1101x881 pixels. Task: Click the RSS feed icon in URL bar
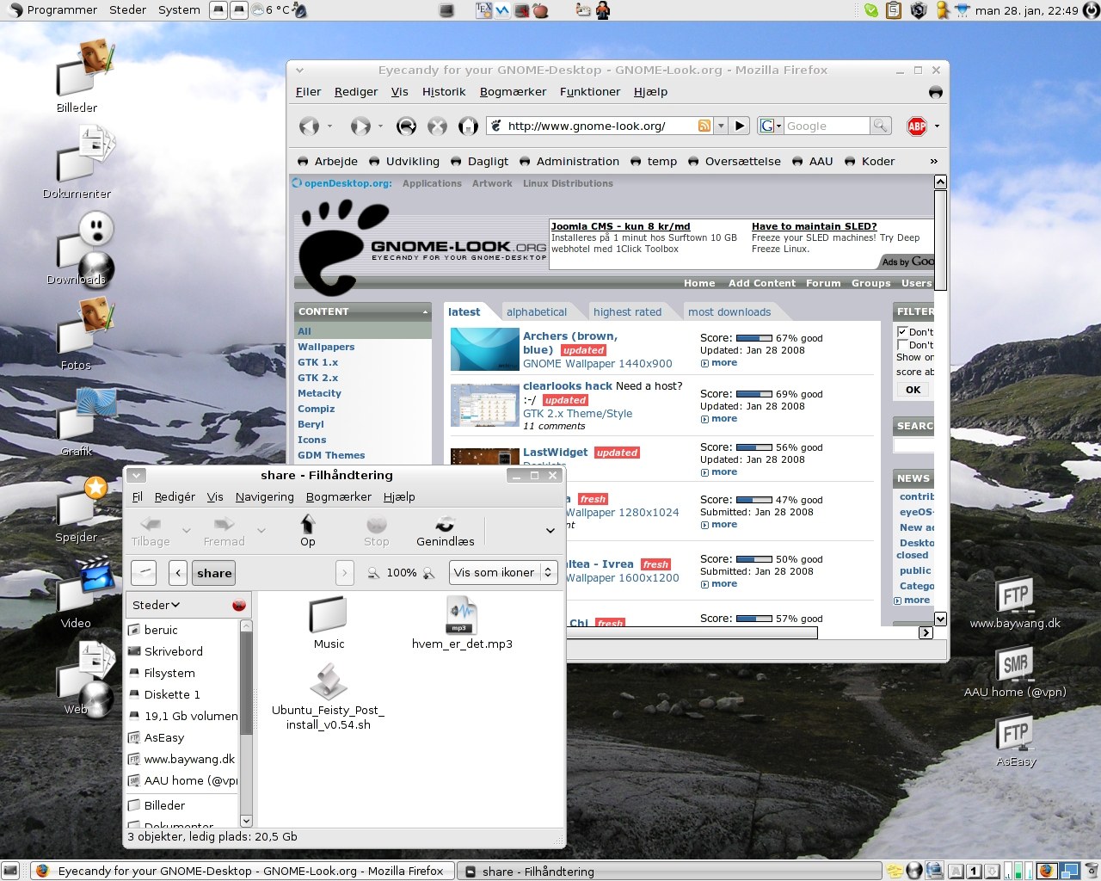click(x=704, y=126)
